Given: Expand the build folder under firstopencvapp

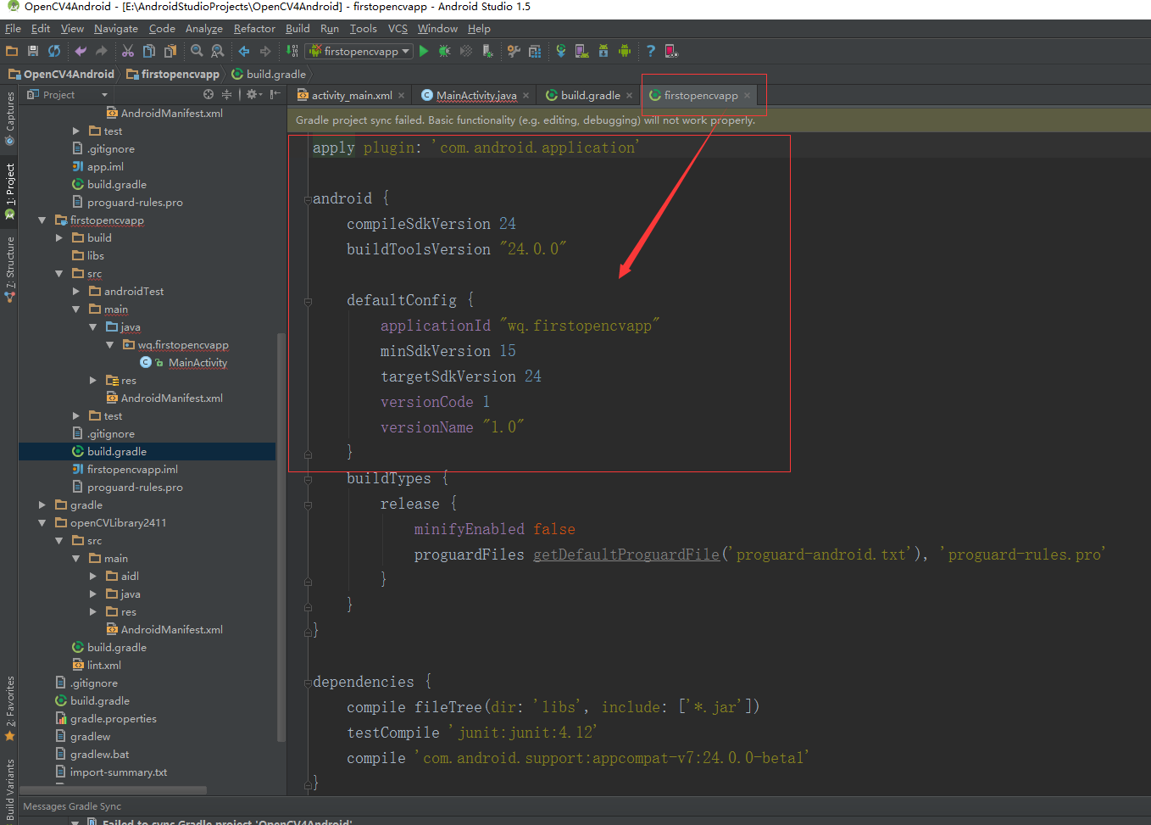Looking at the screenshot, I should 58,237.
